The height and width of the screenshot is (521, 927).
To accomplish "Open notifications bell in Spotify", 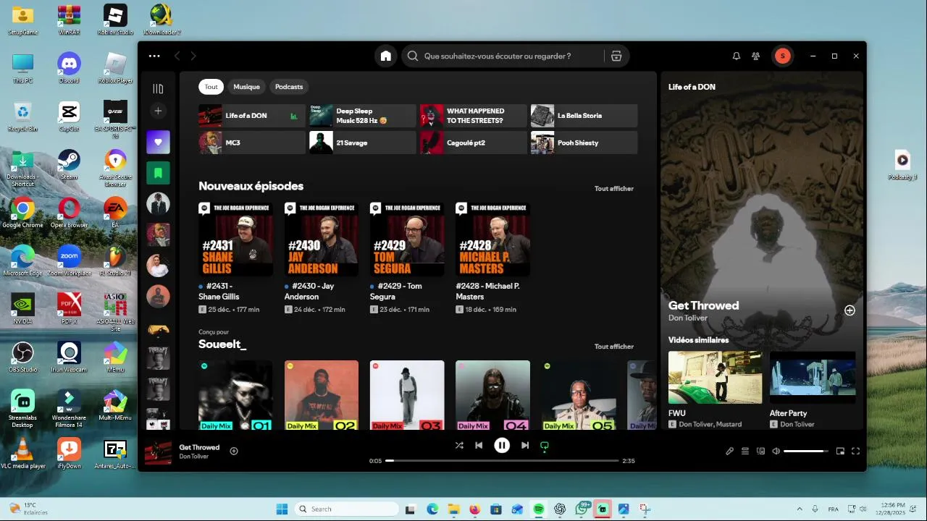I will [x=737, y=56].
